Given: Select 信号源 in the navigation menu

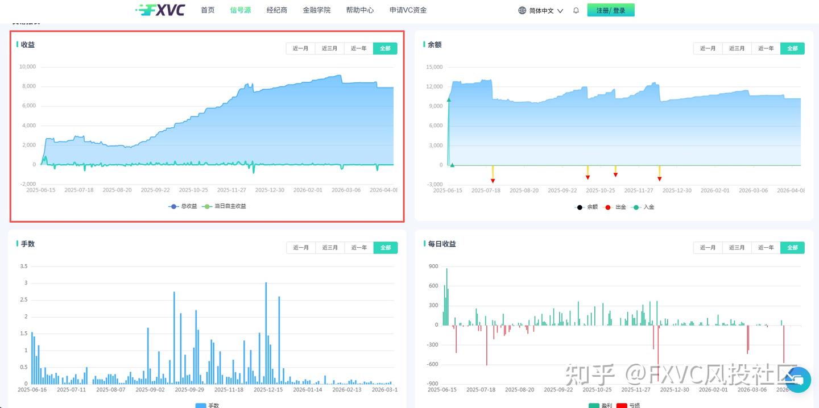Looking at the screenshot, I should (239, 10).
